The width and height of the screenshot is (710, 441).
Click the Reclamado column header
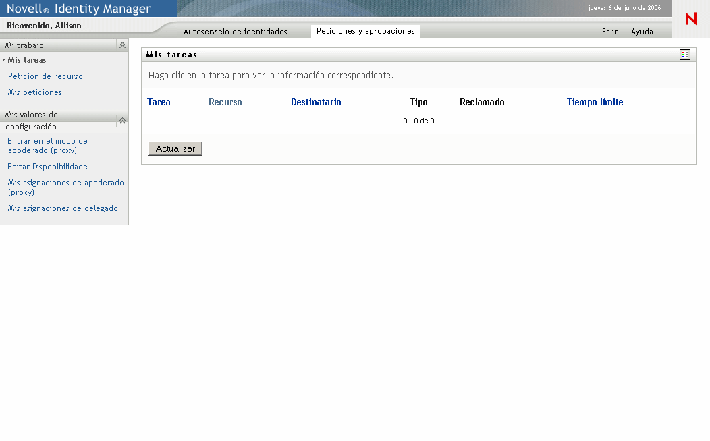click(482, 102)
